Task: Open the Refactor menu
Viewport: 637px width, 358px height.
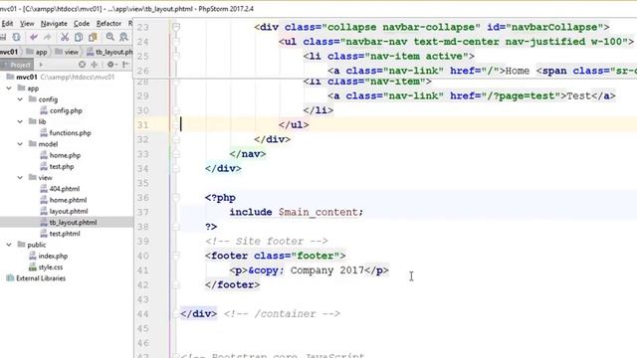Action: (x=108, y=24)
